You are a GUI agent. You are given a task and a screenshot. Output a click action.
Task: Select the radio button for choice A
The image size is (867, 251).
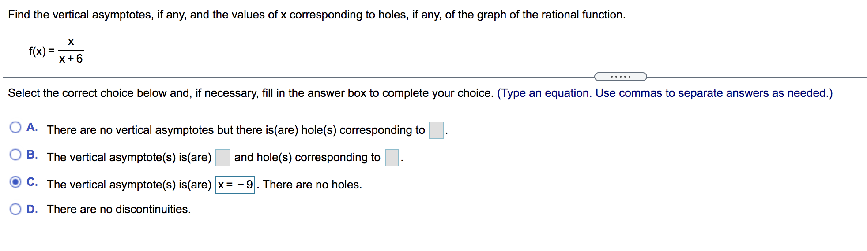pyautogui.click(x=15, y=128)
